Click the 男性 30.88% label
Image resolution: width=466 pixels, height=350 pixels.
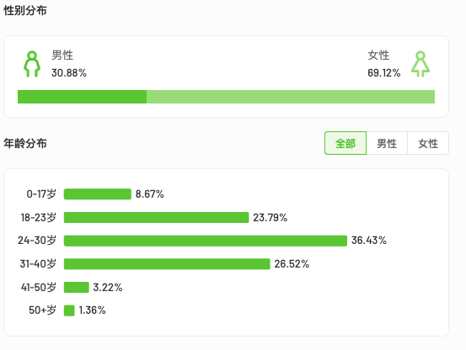coord(69,64)
